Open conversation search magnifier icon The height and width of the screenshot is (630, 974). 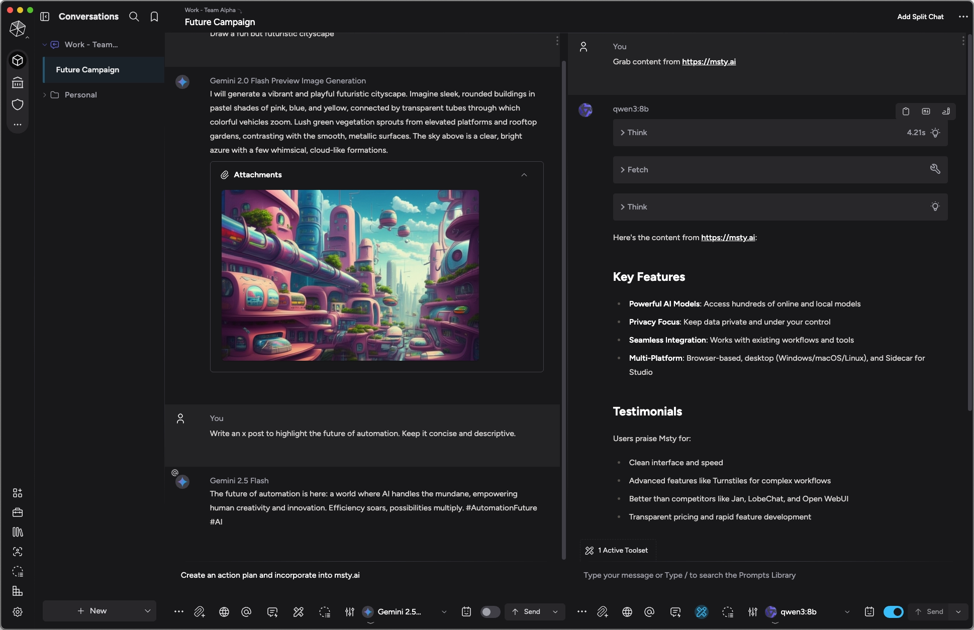click(134, 17)
